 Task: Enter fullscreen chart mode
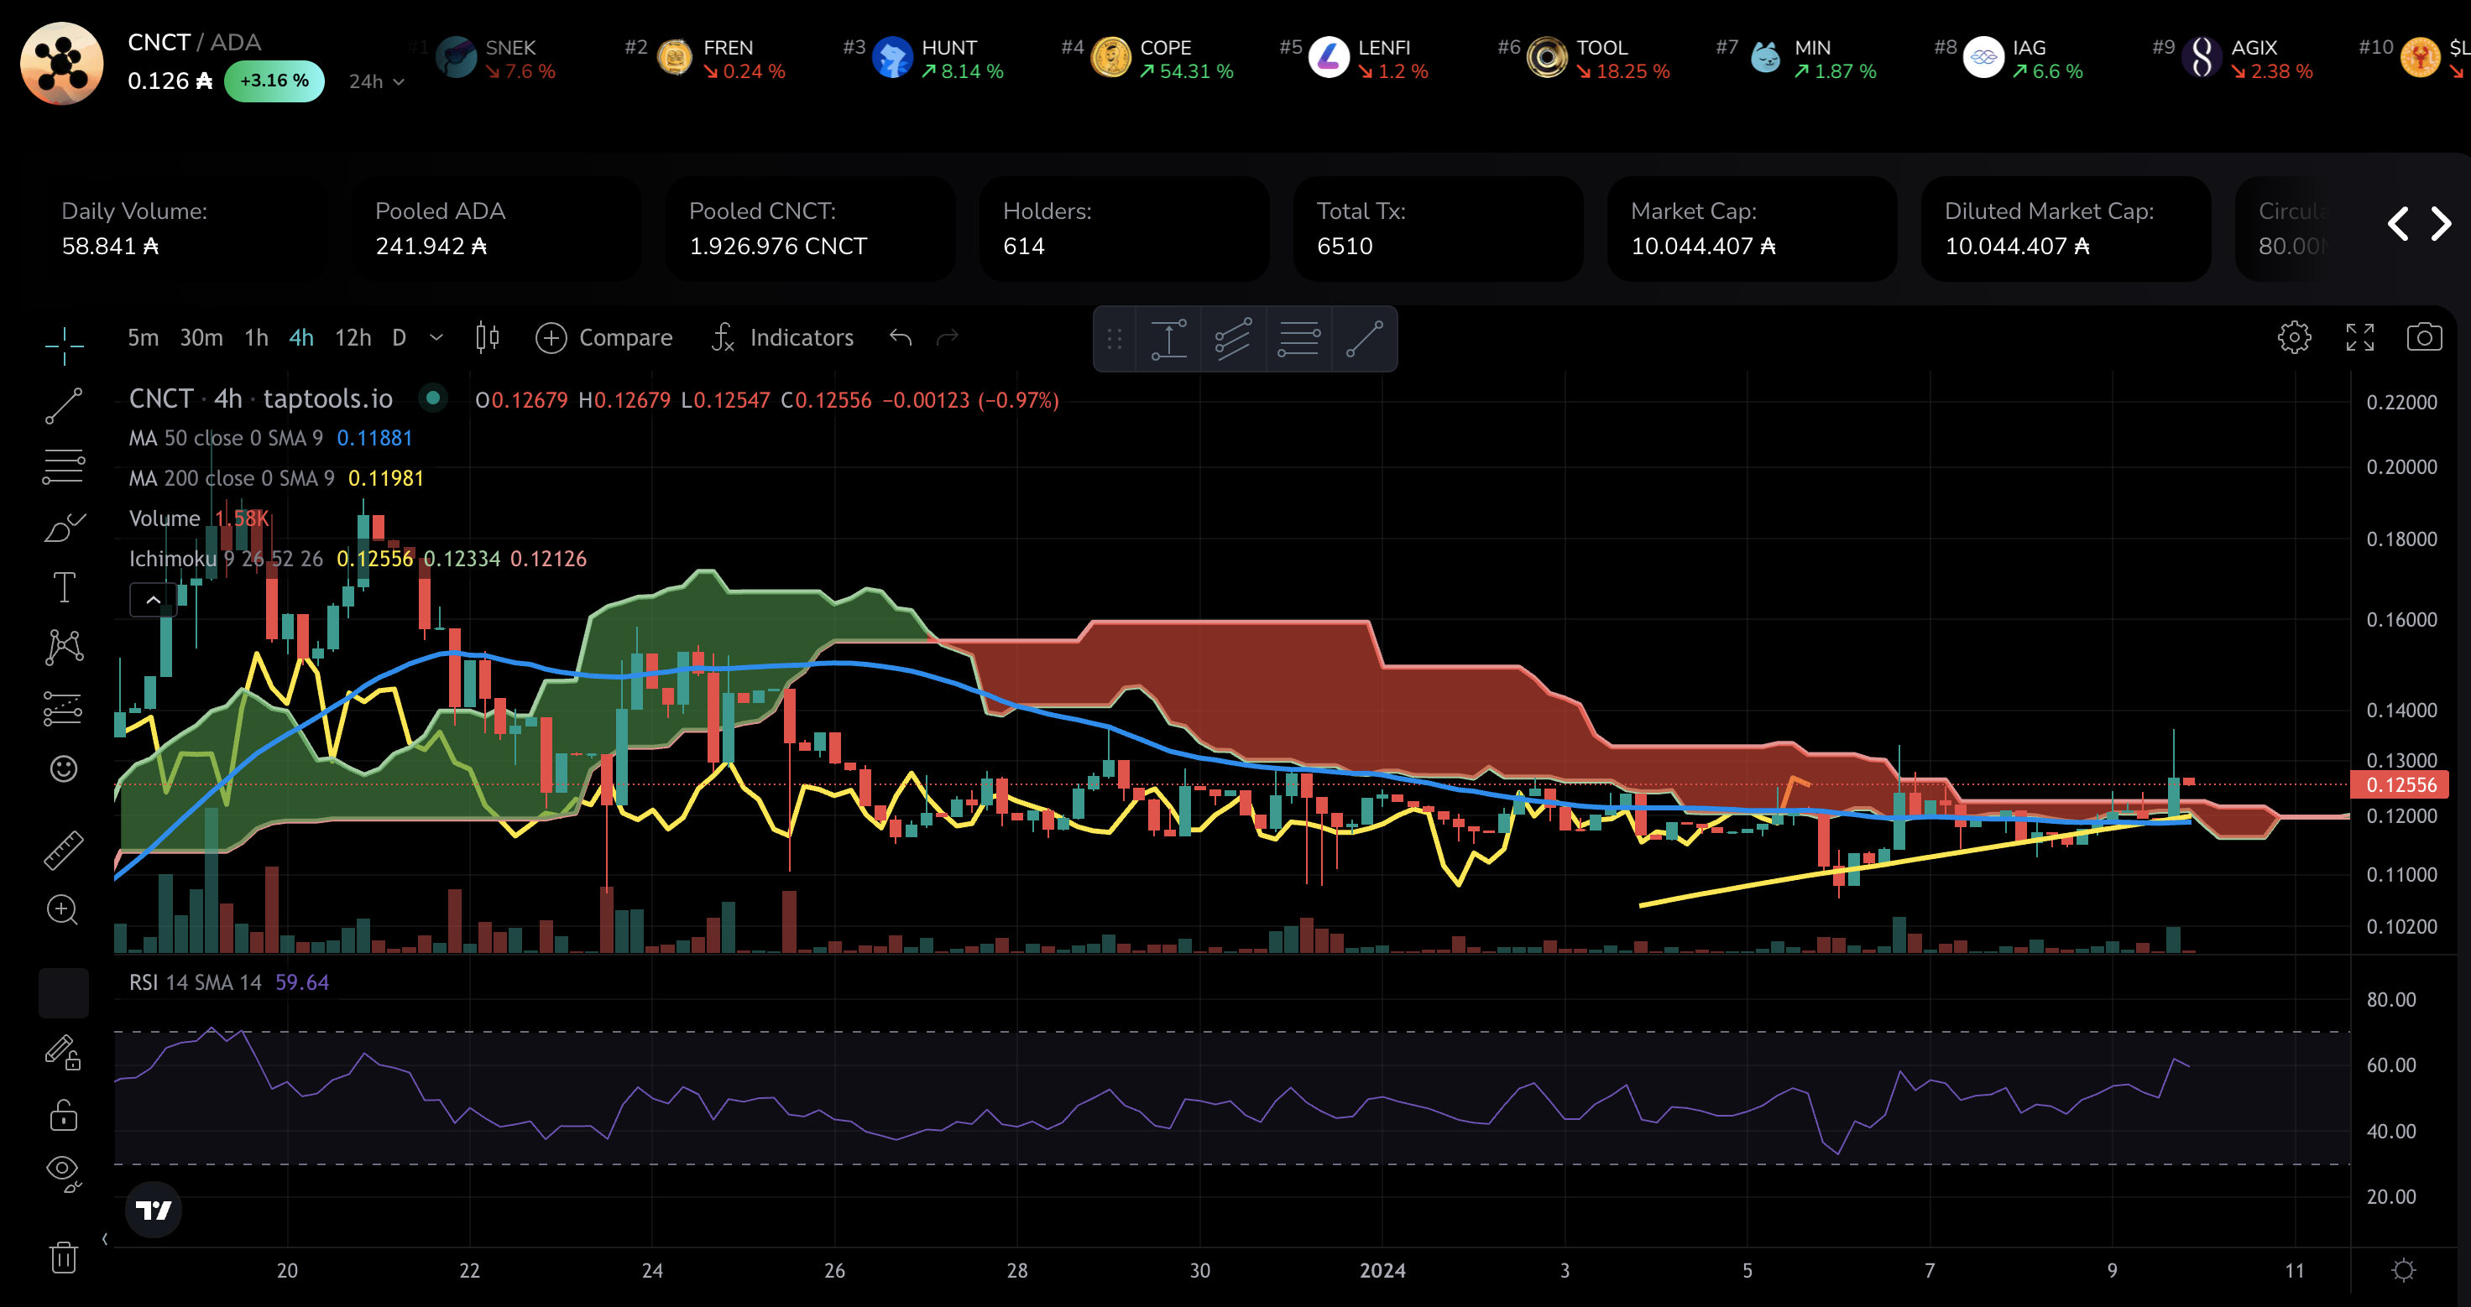point(2359,337)
